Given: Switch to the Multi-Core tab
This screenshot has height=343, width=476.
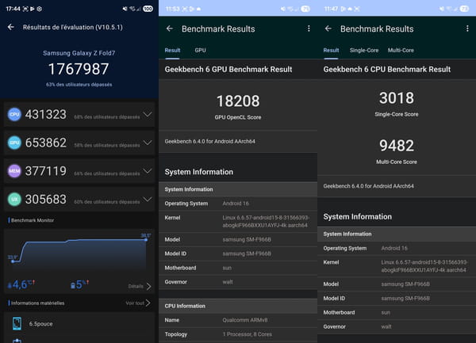Looking at the screenshot, I should point(402,50).
